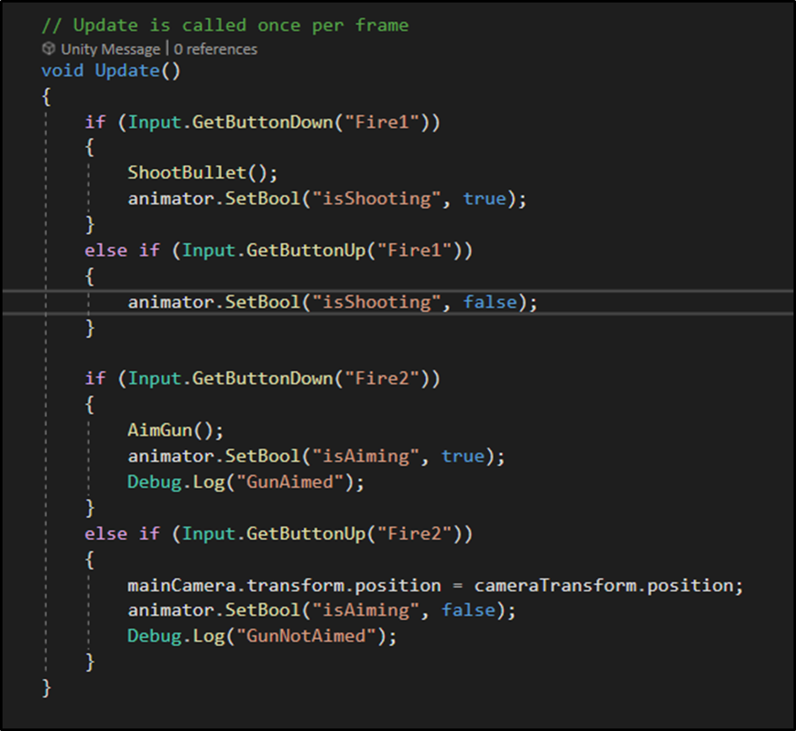
Task: Click the string "isShooting" on the highlighted line
Action: [x=376, y=302]
